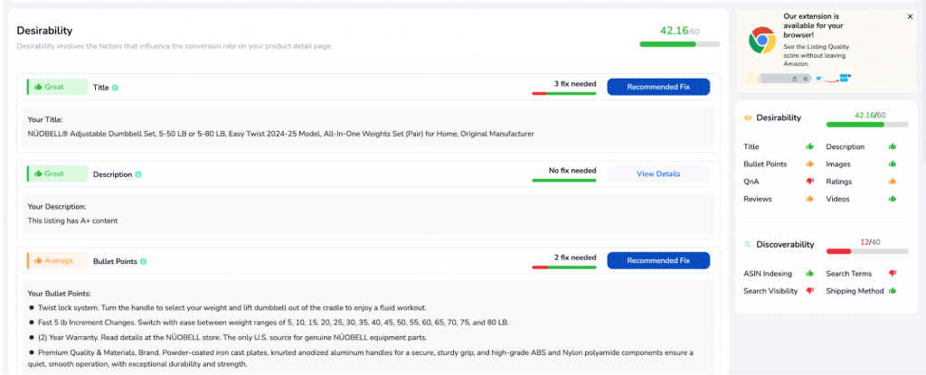926x375 pixels.
Task: Click the Title info icon
Action: (115, 88)
